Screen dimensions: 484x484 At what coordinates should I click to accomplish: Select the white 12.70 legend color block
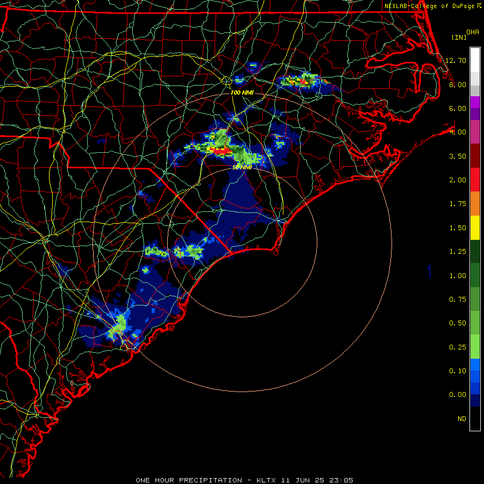tap(475, 60)
